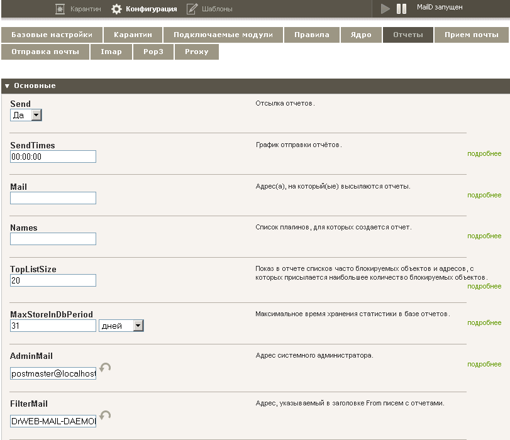Click the Конфигурация gear icon

116,9
